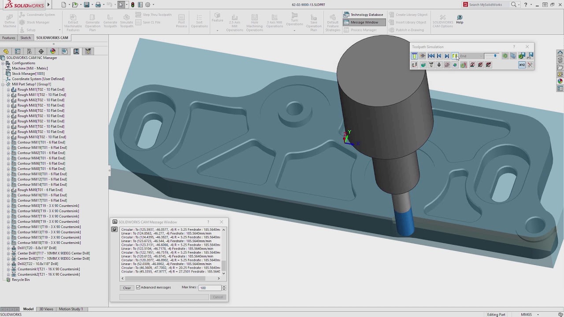Click the Print icon in top toolbar

[x=98, y=4]
